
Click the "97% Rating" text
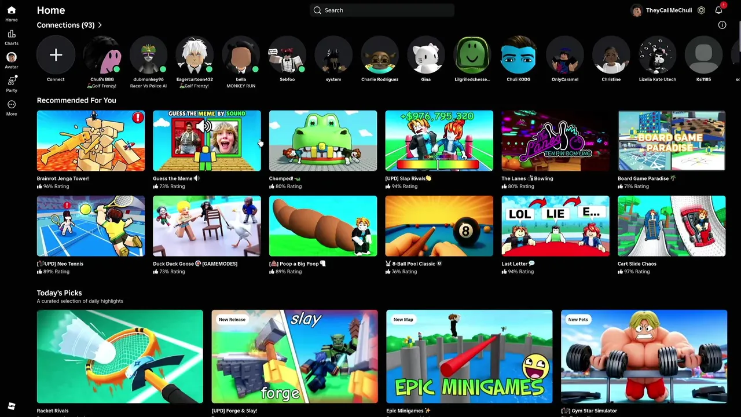pos(637,272)
